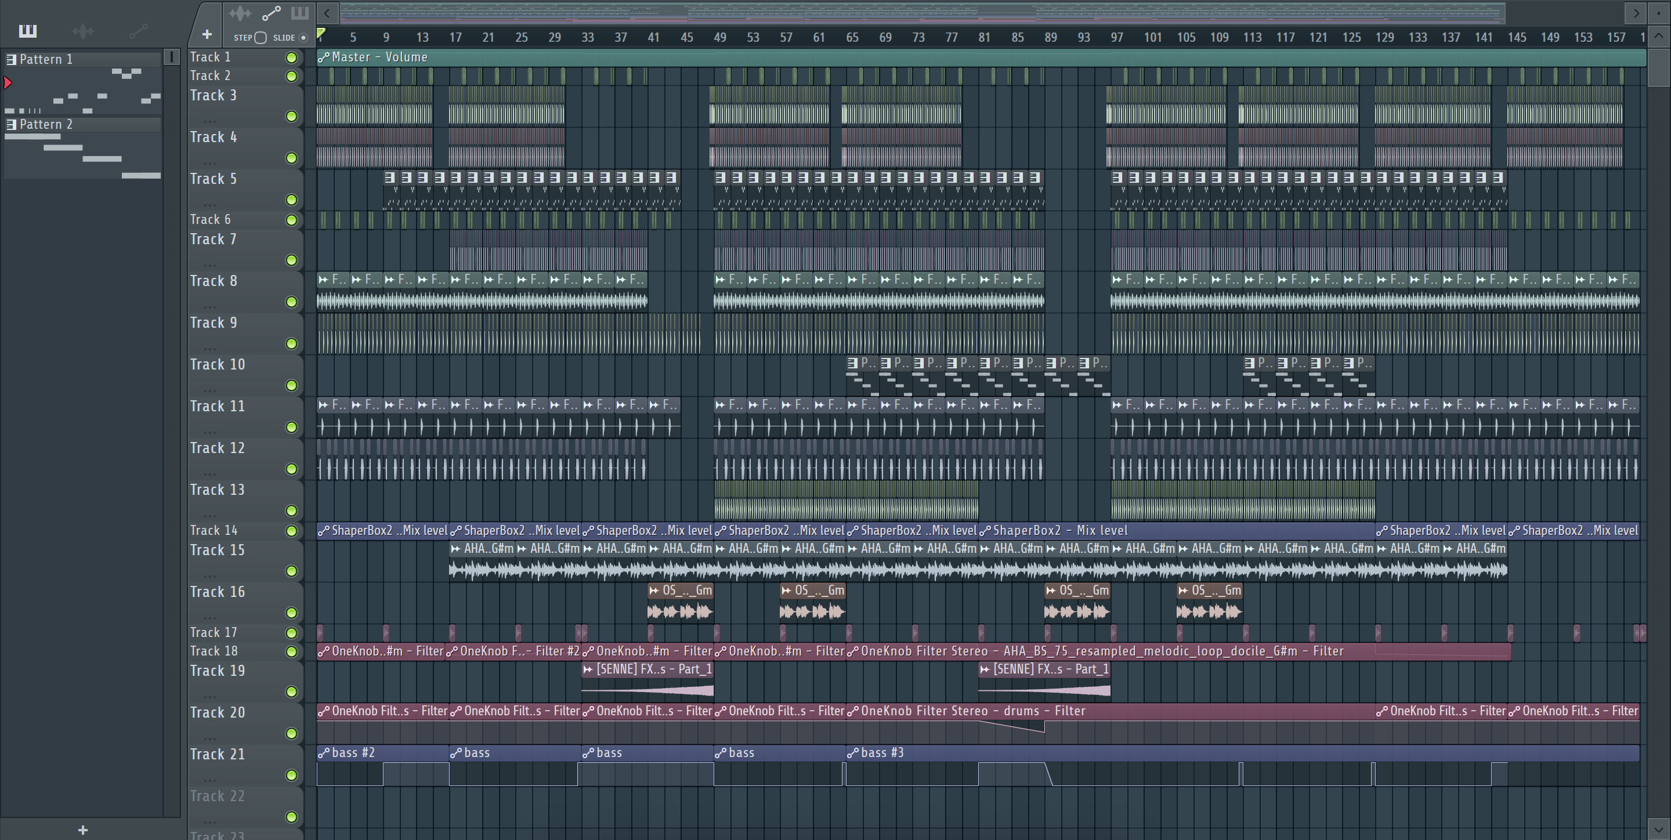The height and width of the screenshot is (840, 1671).
Task: Select the Track 6 header label
Action: click(210, 220)
